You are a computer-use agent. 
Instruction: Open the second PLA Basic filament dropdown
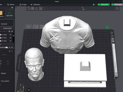point(4,38)
